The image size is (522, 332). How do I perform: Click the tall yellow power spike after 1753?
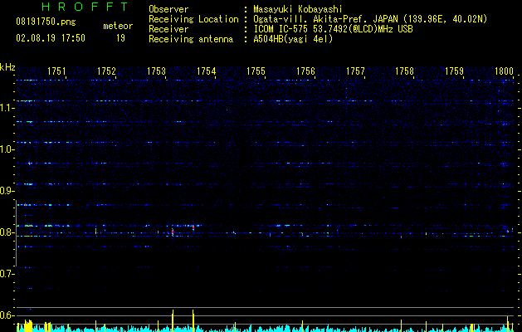click(173, 320)
